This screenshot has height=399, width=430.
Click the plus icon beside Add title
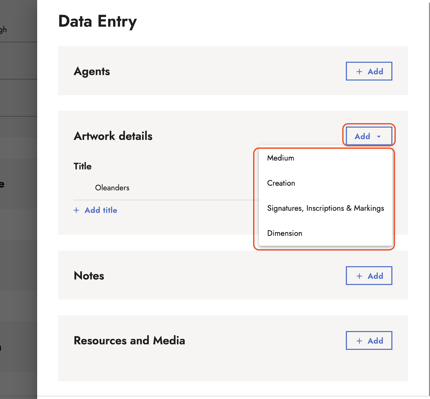coord(76,210)
